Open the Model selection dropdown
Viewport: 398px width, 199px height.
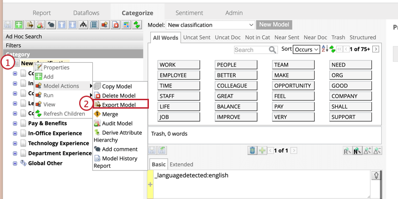(210, 25)
